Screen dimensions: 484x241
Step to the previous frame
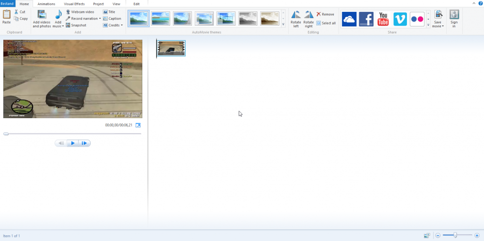[x=61, y=143]
